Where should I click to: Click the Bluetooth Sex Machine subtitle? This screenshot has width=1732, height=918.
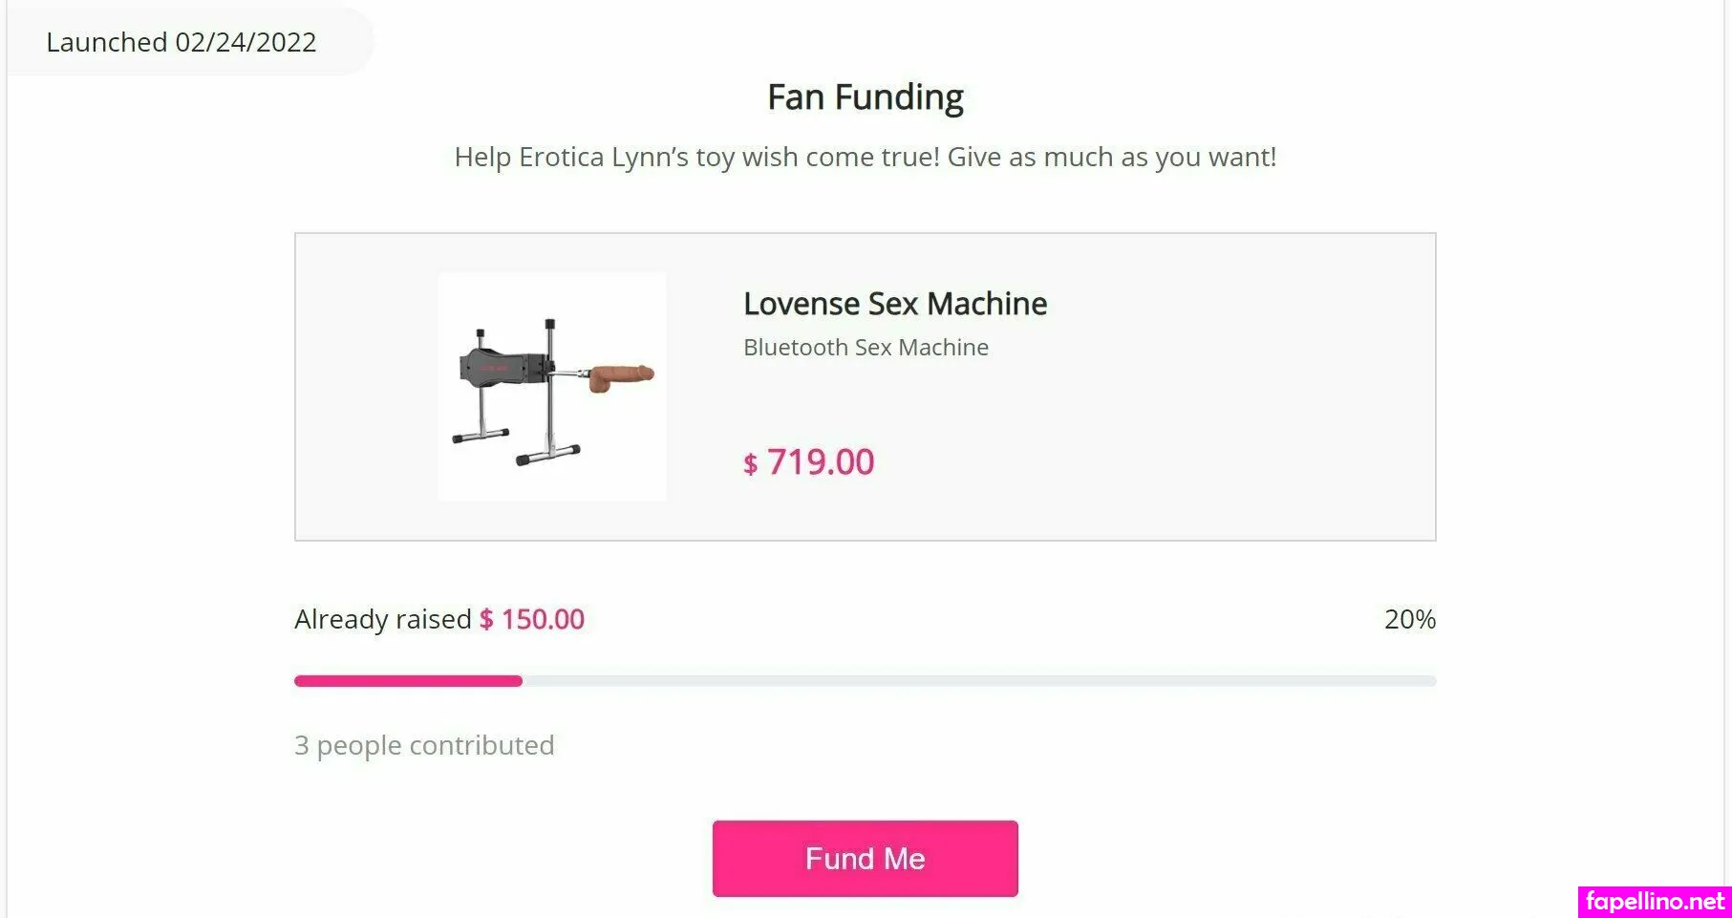coord(866,348)
